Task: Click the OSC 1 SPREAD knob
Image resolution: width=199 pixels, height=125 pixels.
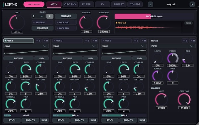Action: click(x=11, y=104)
